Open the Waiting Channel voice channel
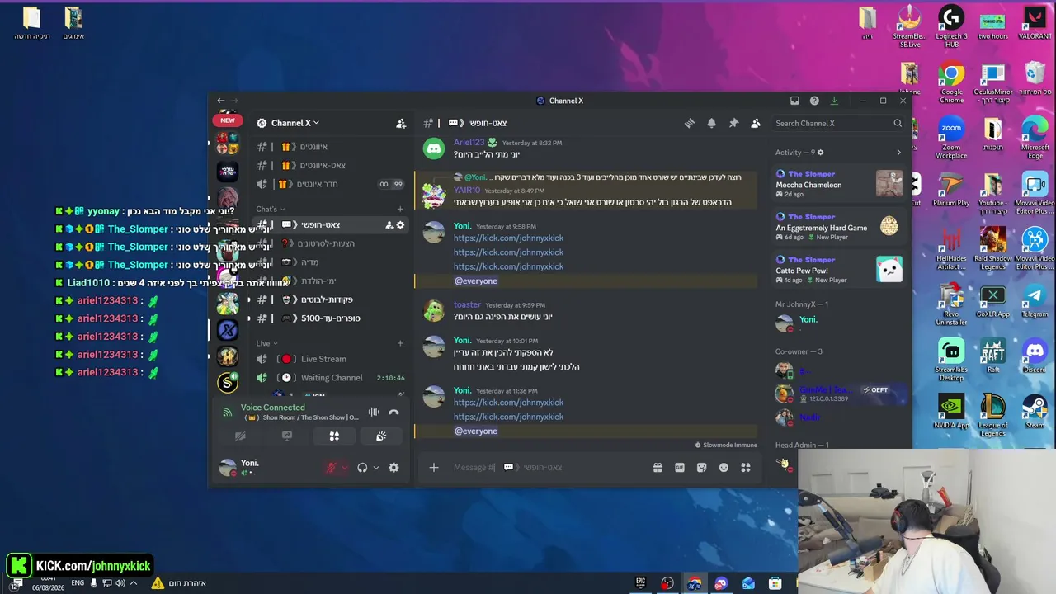The image size is (1056, 594). point(330,378)
